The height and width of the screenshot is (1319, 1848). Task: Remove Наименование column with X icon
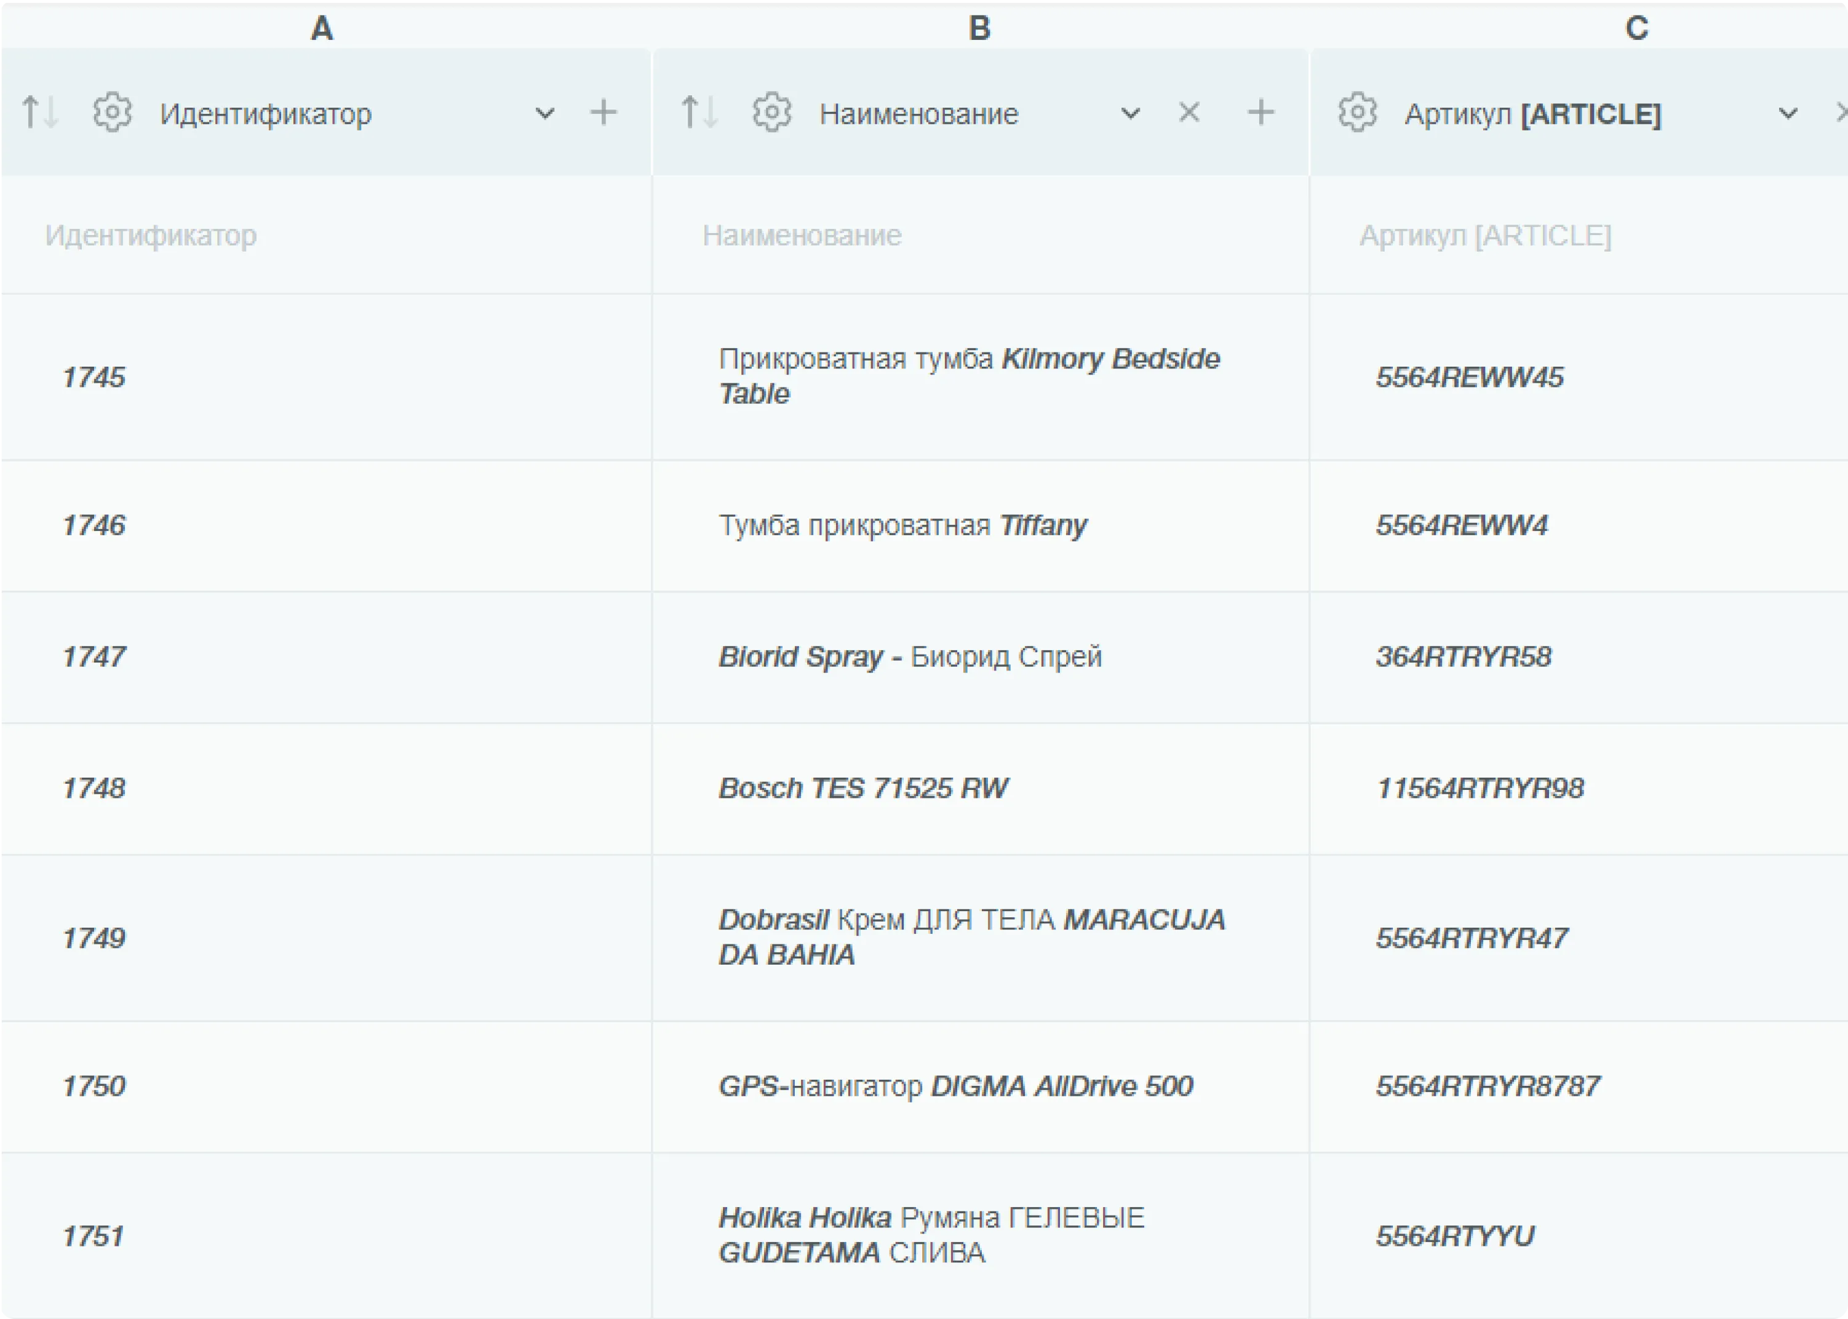1189,112
